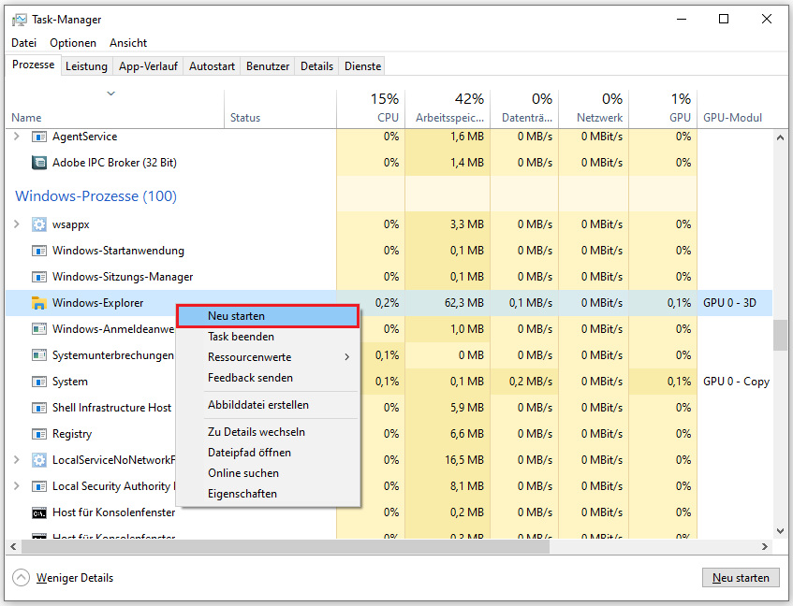Collapse the Name column filter chevron
793x606 pixels.
(110, 94)
